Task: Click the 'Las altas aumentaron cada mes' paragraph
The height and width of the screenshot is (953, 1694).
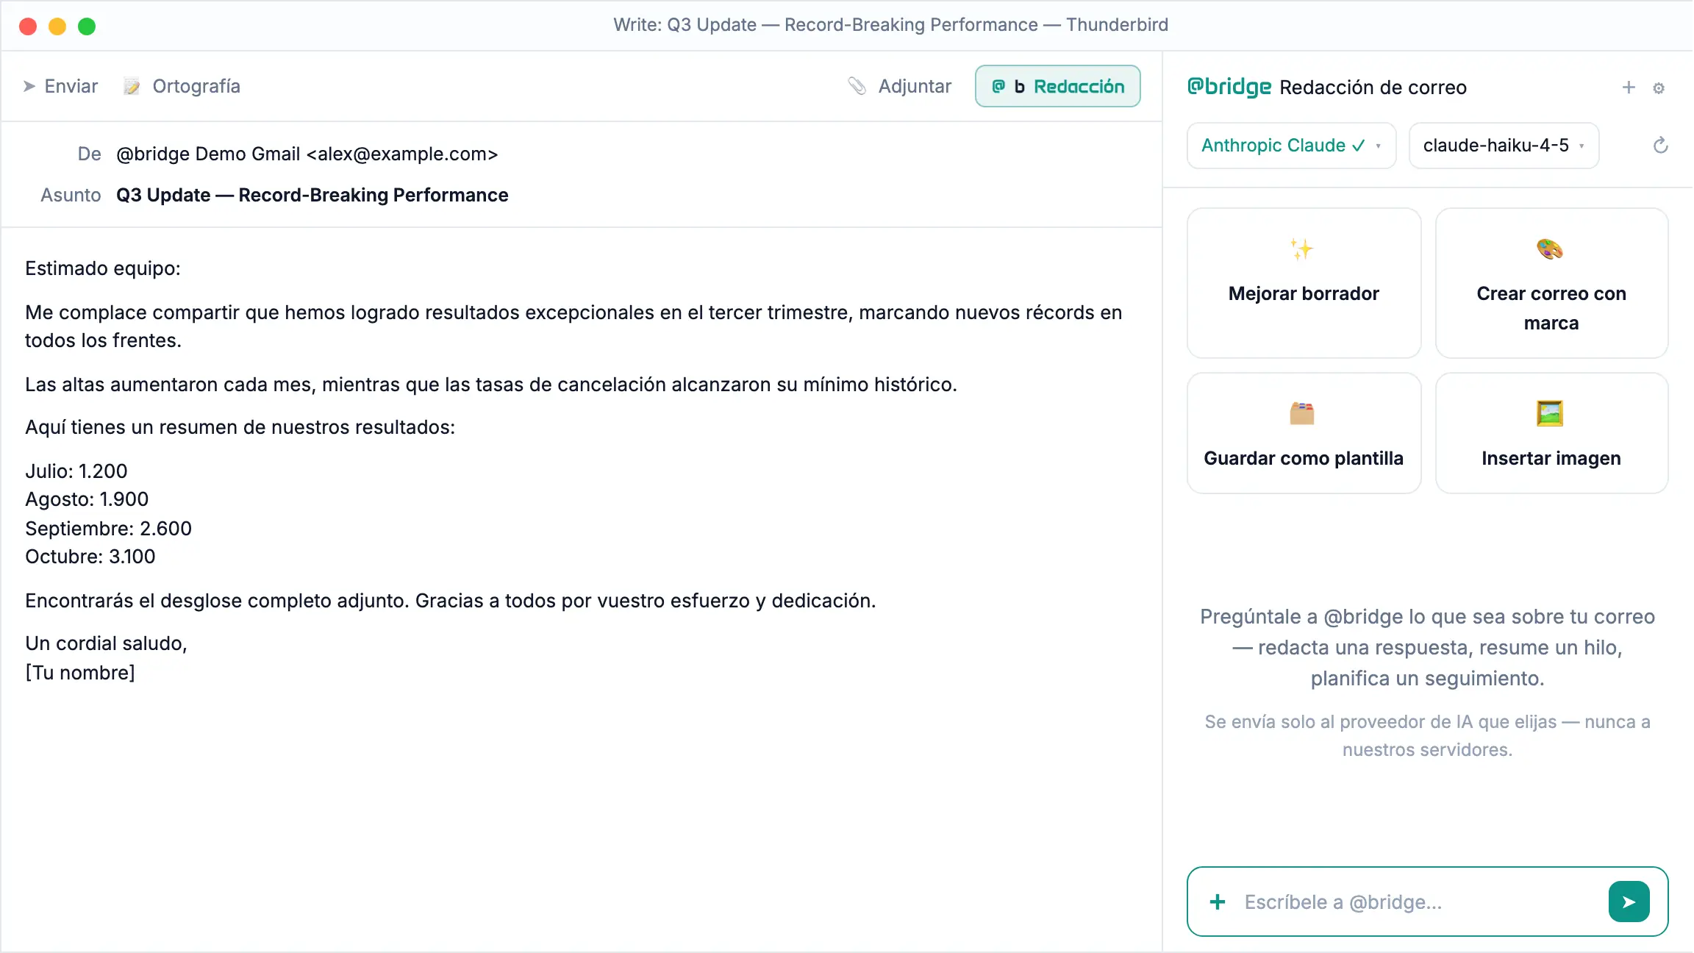Action: 491,385
